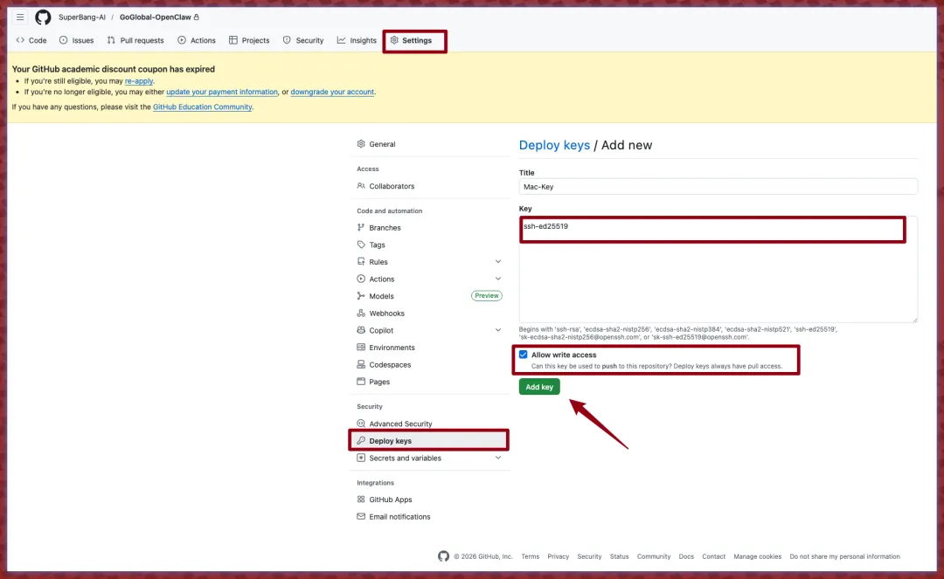Click the Secrets and variables asterisk icon
Viewport: 944px width, 579px height.
pyautogui.click(x=361, y=458)
